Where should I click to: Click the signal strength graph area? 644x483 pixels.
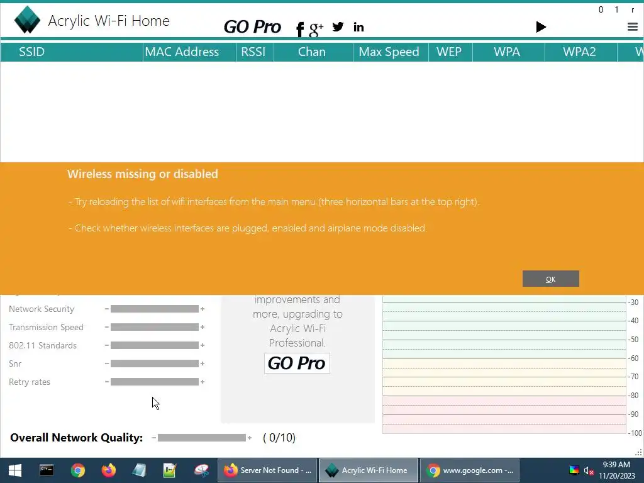coord(504,364)
